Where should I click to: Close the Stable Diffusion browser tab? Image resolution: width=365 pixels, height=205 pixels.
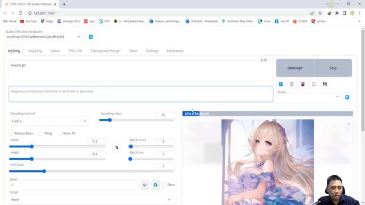pos(55,4)
